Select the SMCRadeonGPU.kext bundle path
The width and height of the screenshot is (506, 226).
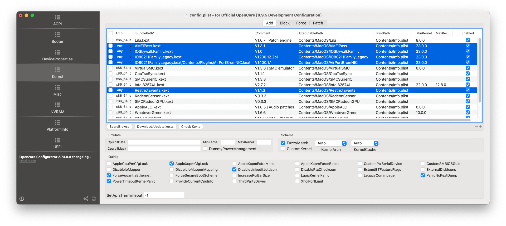[154, 101]
